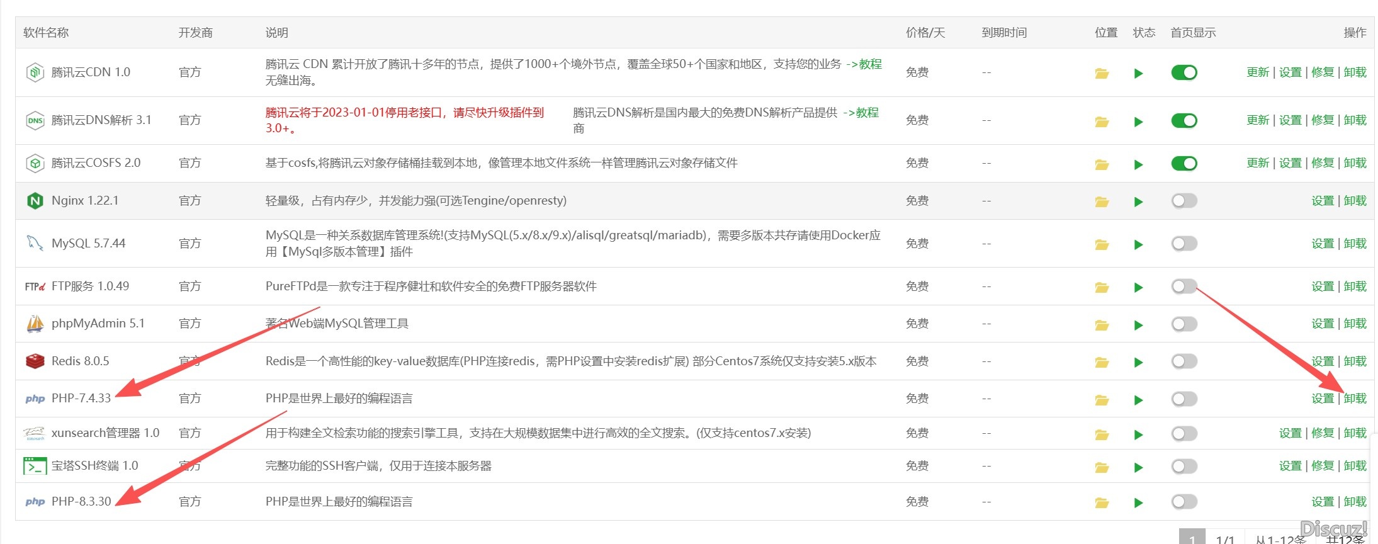This screenshot has width=1378, height=544.
Task: Click the 价格/天 column header
Action: tap(925, 33)
